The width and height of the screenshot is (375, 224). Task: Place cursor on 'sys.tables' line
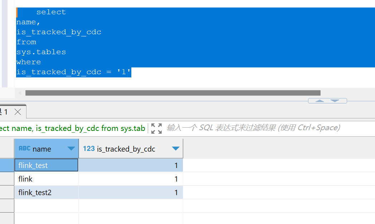pos(41,52)
